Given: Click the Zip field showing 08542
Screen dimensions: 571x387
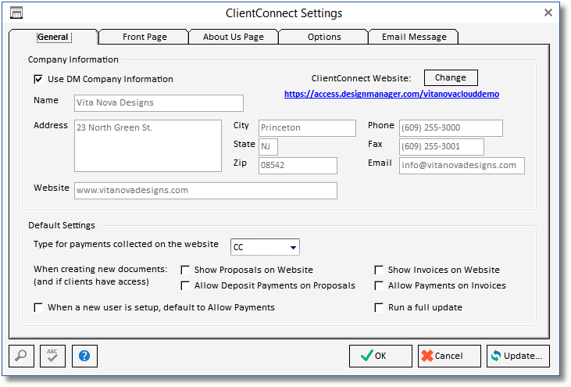Looking at the screenshot, I should (x=298, y=166).
